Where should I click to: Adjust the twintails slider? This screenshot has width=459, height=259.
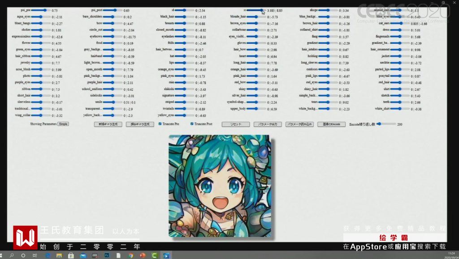[x=184, y=109]
